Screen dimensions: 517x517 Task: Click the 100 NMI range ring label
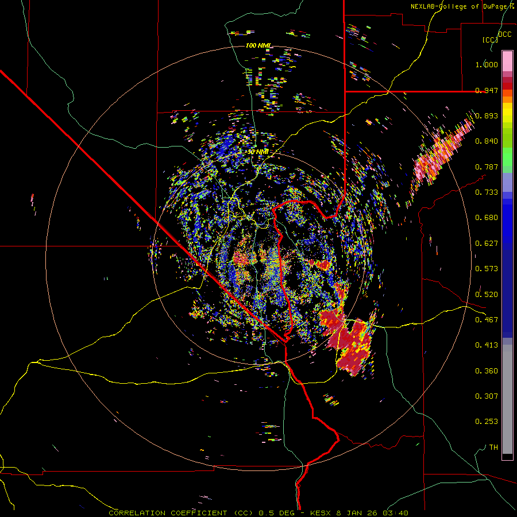pyautogui.click(x=258, y=45)
